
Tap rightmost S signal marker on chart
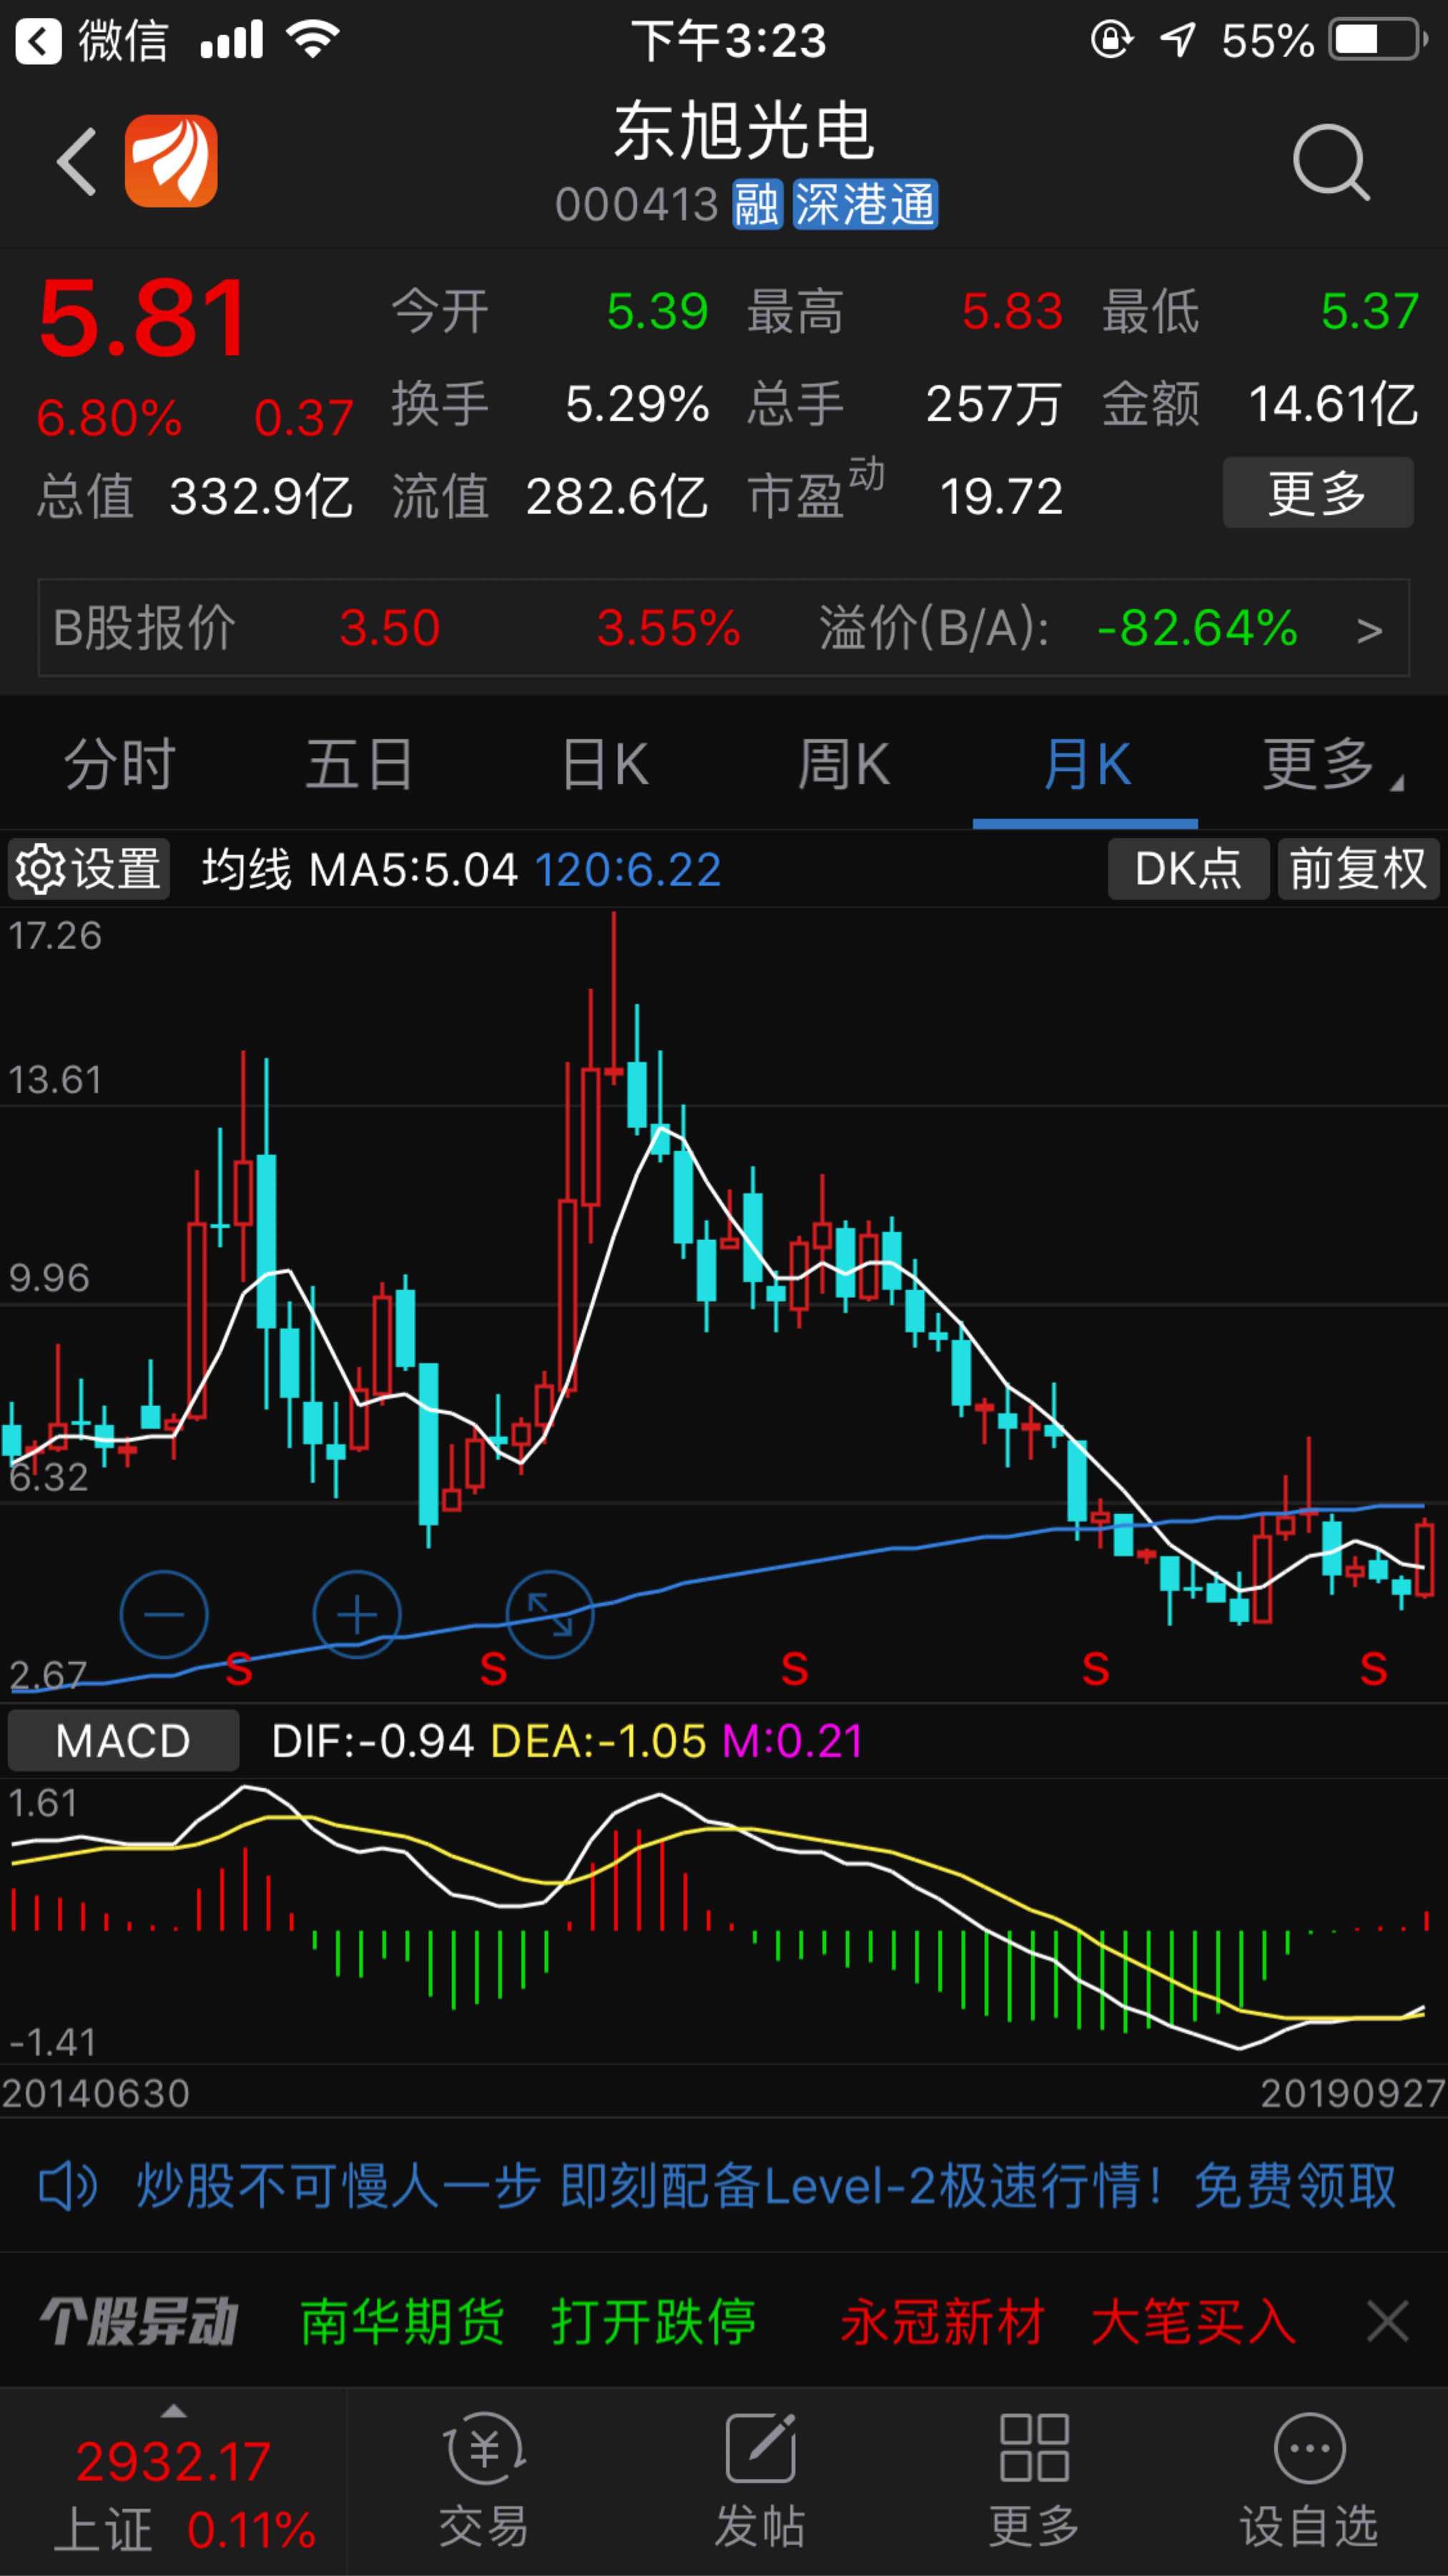[1373, 1669]
